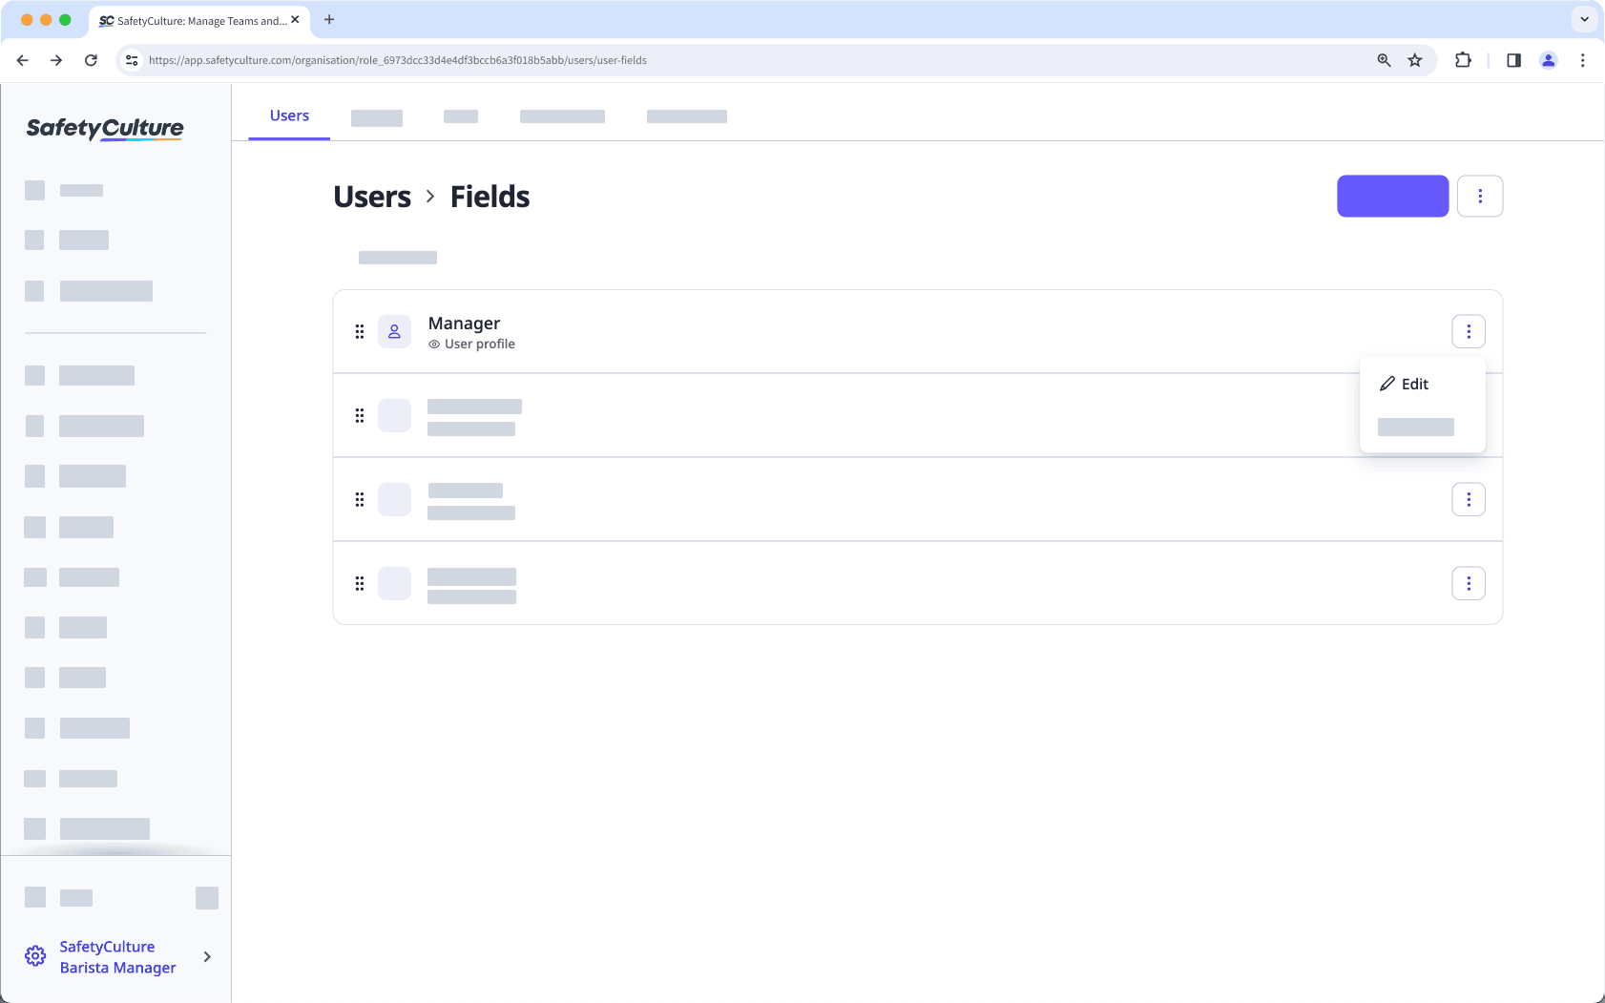The height and width of the screenshot is (1003, 1605).
Task: Click inside the browser address bar
Action: click(x=668, y=59)
